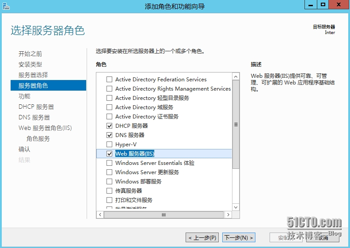Maximize the wizard window

[x=323, y=5]
